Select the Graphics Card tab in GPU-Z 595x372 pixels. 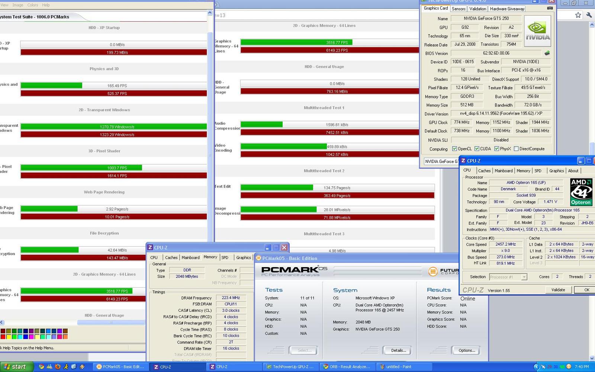tap(436, 8)
